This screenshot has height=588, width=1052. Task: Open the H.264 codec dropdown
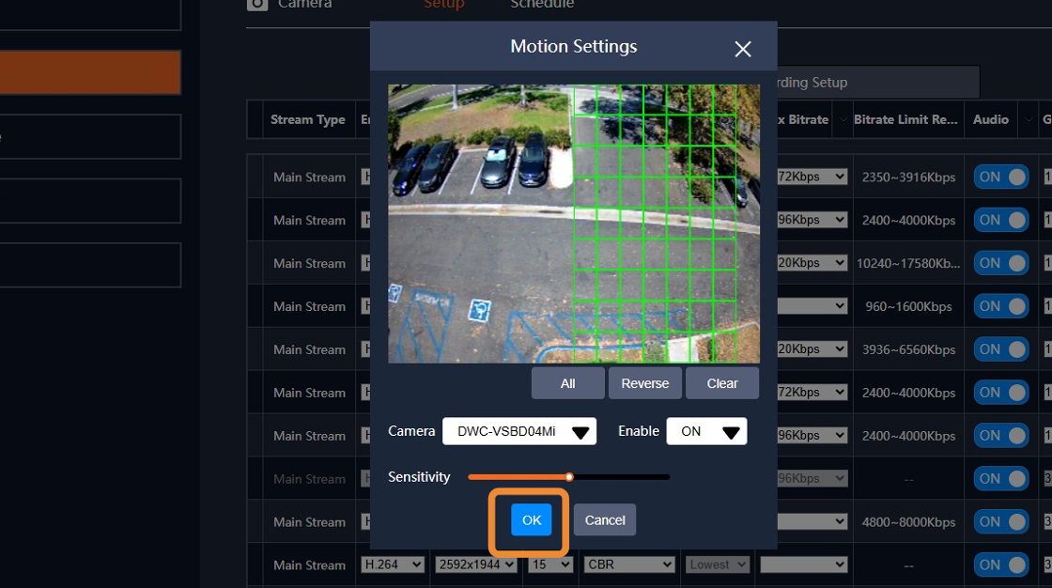click(393, 565)
